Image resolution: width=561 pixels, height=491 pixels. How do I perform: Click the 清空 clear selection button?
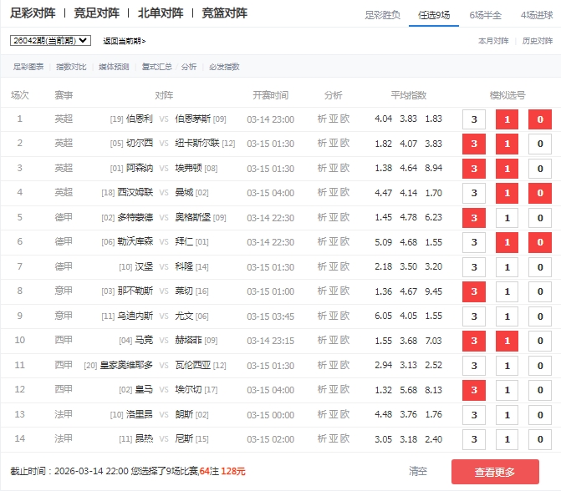pos(418,471)
